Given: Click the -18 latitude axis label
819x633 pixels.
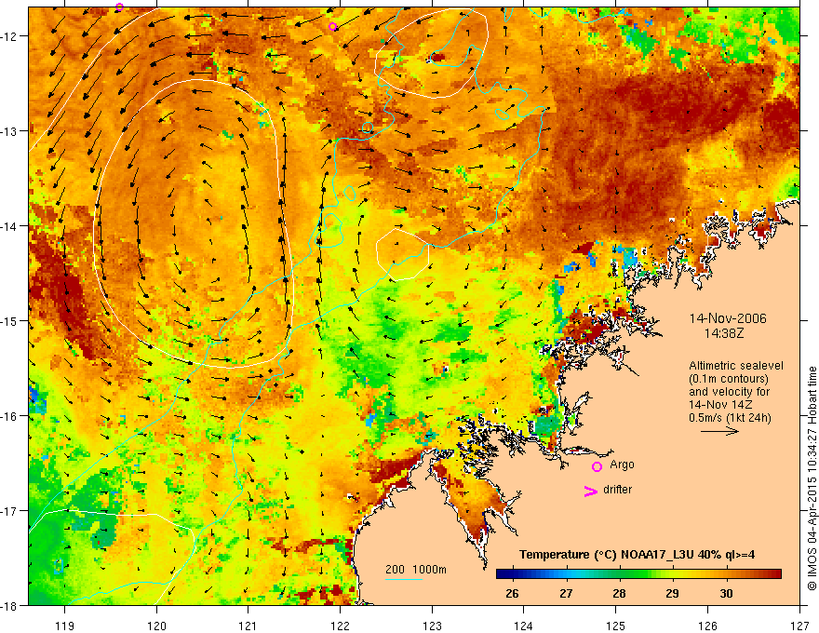Looking at the screenshot, I should point(9,606).
